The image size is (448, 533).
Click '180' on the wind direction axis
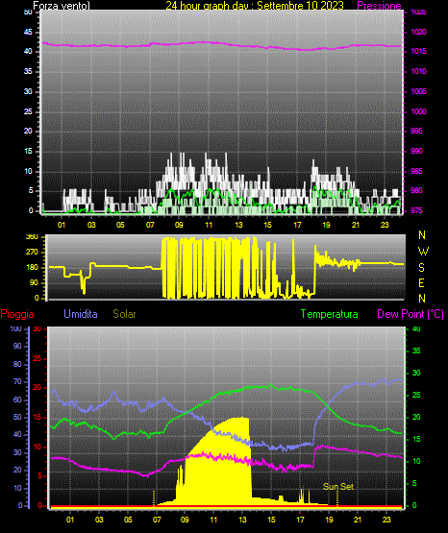click(32, 268)
